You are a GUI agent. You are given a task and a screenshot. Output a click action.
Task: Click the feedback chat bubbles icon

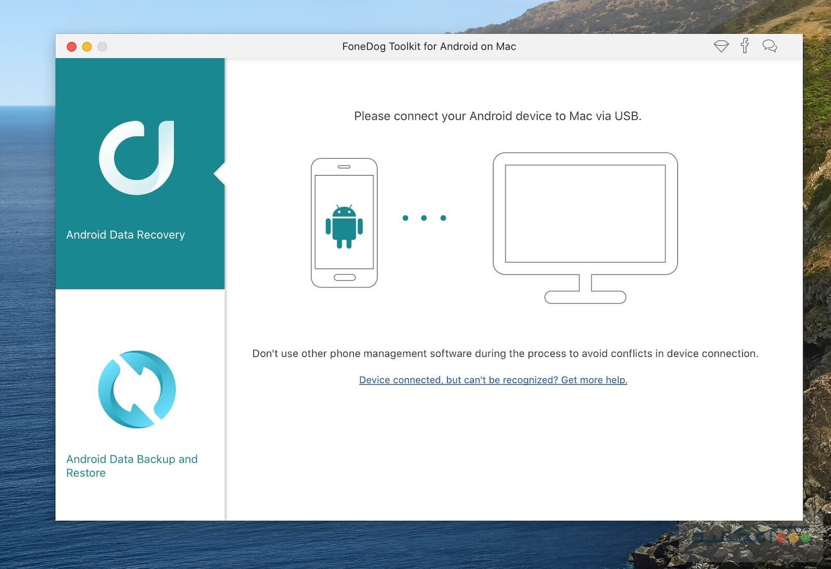(x=770, y=46)
